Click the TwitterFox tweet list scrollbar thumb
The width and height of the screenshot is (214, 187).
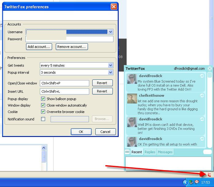click(x=209, y=75)
